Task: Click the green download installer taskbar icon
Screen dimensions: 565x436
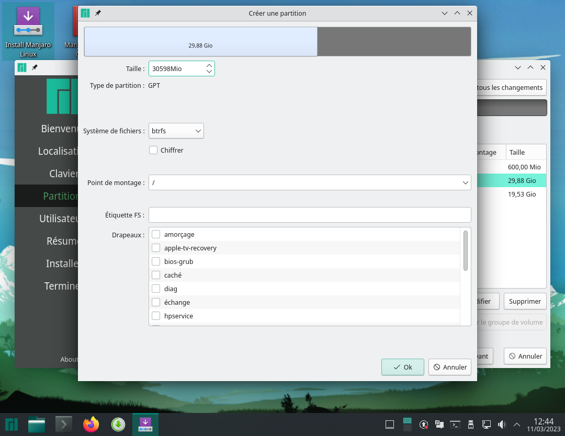Action: (x=118, y=424)
